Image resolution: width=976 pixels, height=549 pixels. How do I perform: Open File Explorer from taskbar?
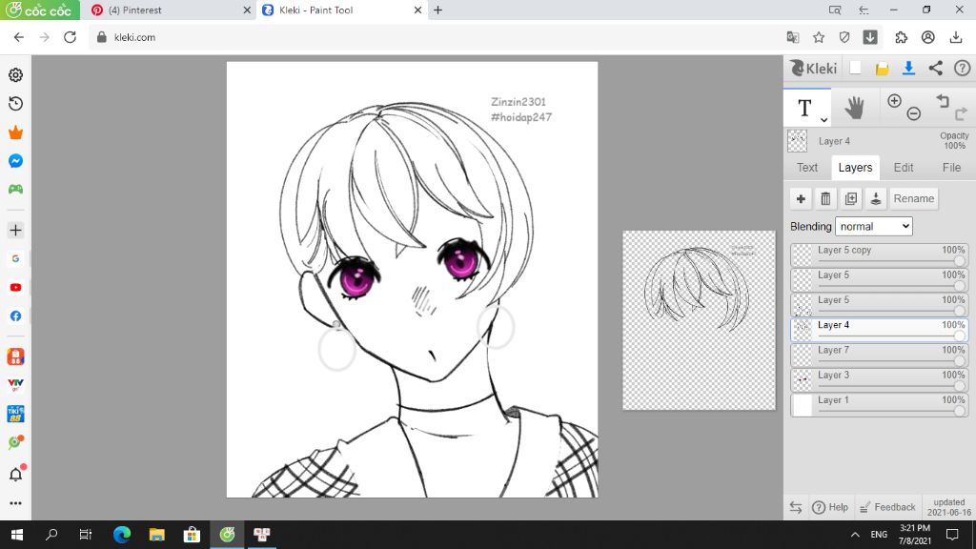[157, 535]
